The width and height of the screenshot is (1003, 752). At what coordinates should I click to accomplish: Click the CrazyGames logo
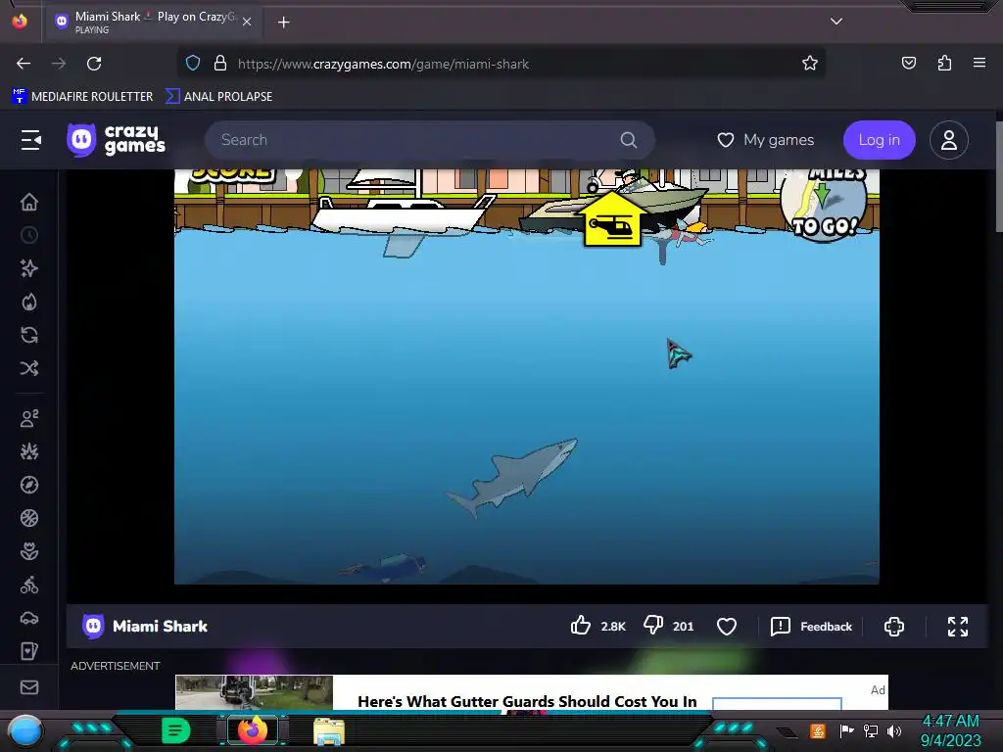[117, 140]
